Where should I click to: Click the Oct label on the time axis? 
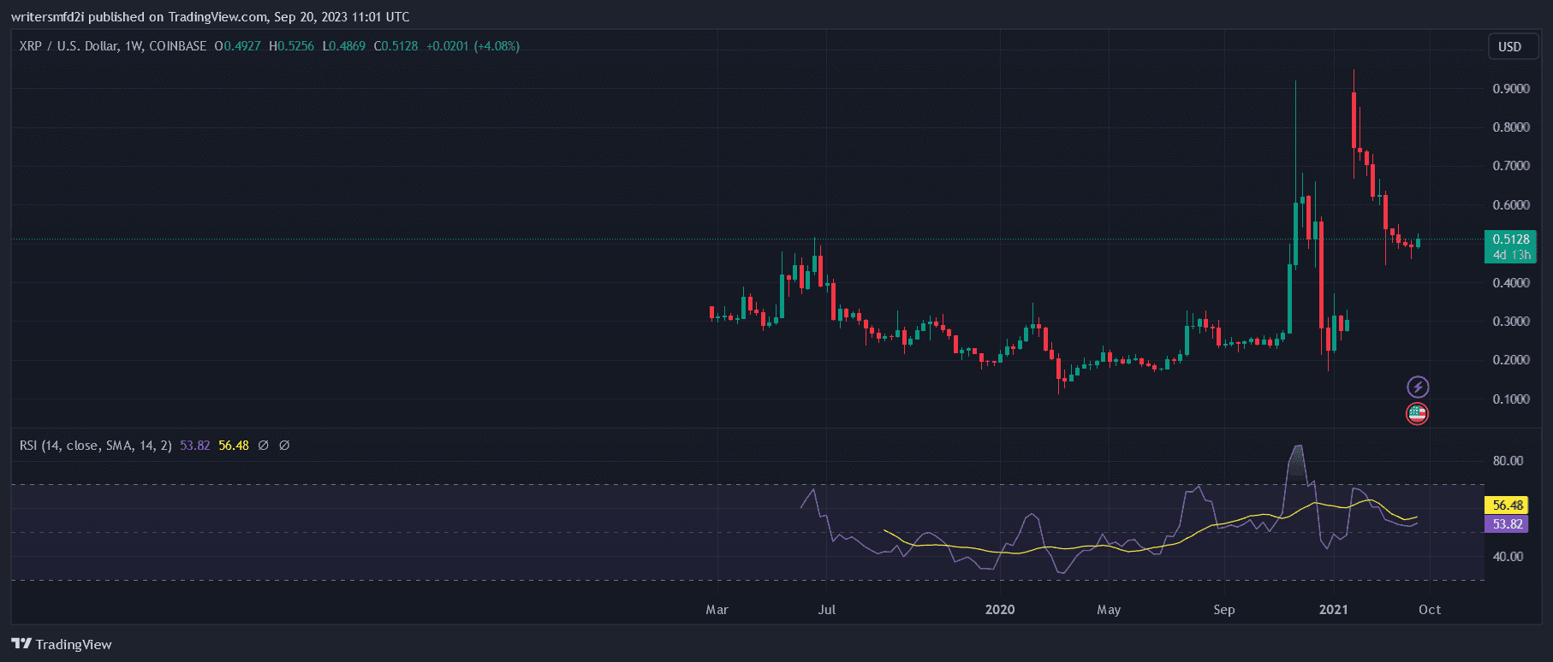(1430, 610)
